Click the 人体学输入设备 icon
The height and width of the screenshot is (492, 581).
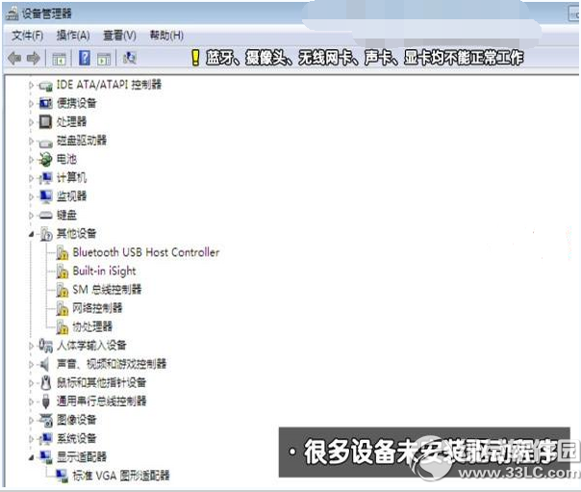point(45,346)
